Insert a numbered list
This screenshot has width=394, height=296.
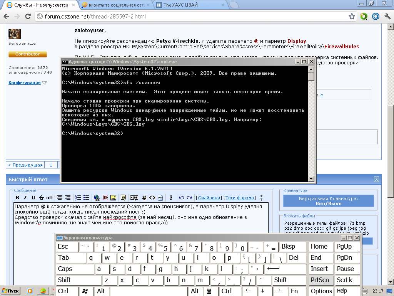click(x=78, y=198)
